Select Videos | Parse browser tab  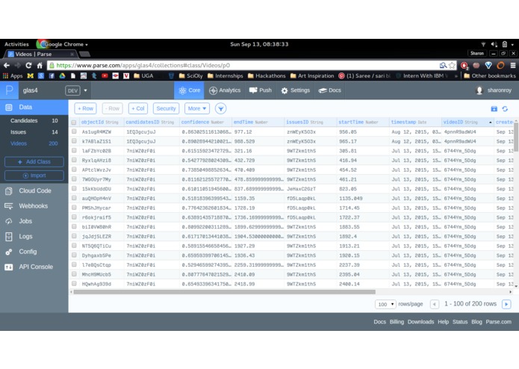tap(40, 54)
